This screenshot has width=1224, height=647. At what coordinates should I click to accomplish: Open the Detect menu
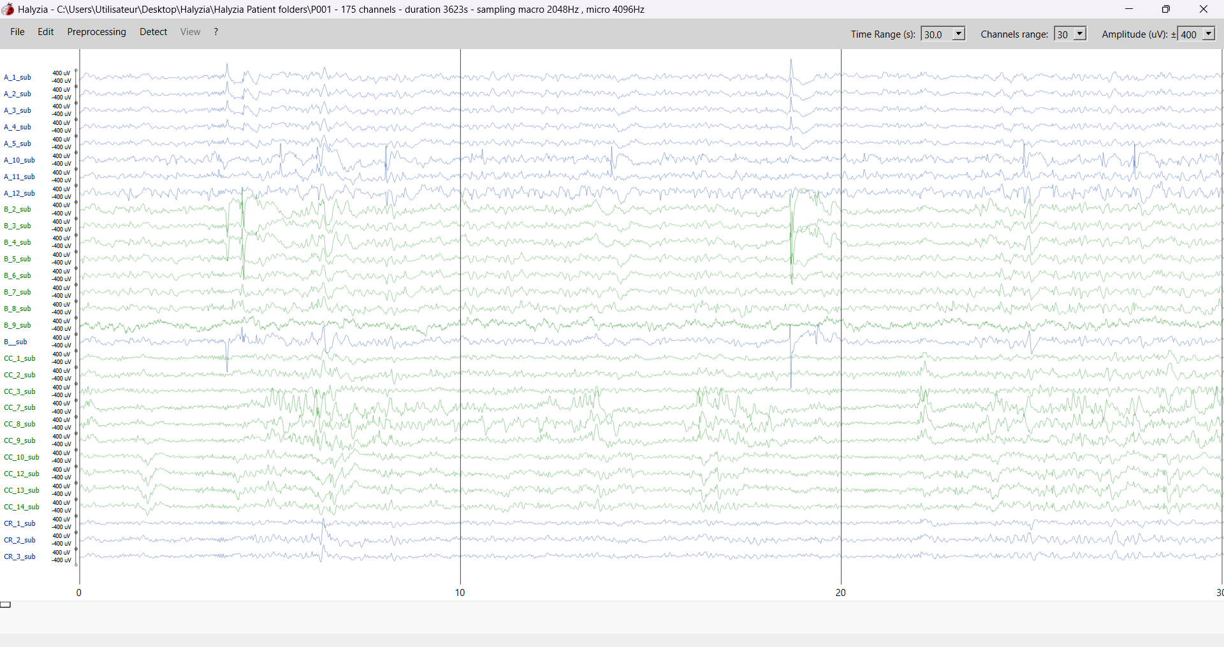click(x=153, y=32)
